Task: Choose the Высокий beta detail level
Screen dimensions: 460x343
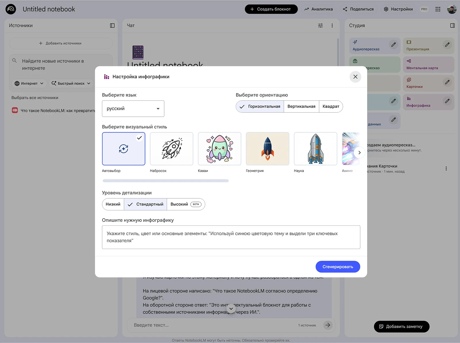Action: pyautogui.click(x=185, y=204)
